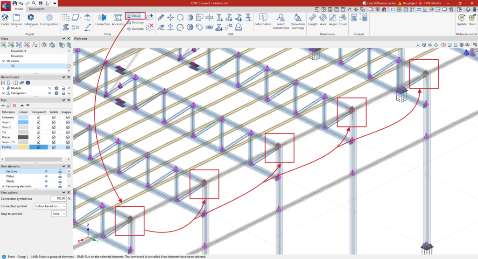The image size is (478, 259).
Task: Select the Connection tool
Action: [102, 20]
